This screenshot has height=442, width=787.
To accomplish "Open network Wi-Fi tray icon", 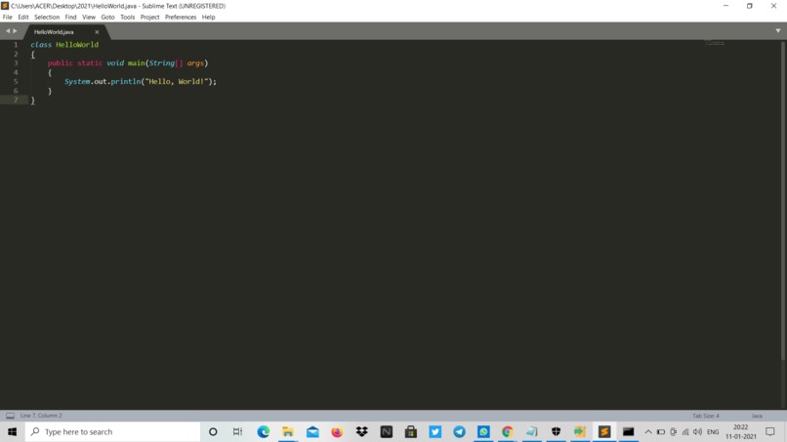I will pos(685,431).
